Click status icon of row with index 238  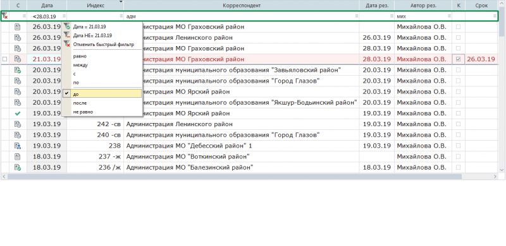pyautogui.click(x=18, y=146)
